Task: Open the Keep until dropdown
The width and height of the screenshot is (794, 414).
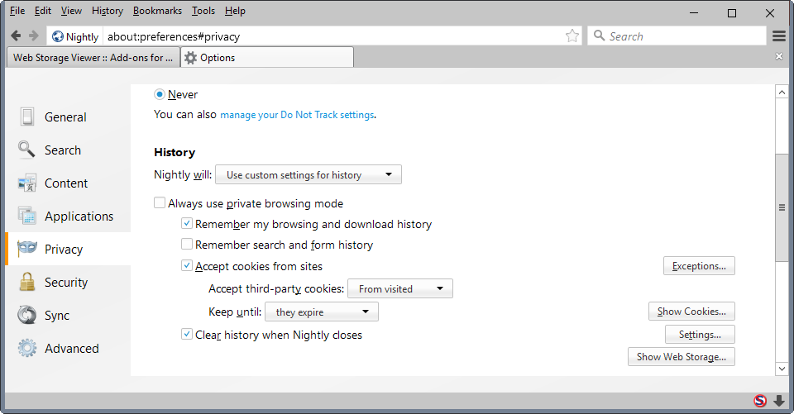Action: click(x=322, y=312)
